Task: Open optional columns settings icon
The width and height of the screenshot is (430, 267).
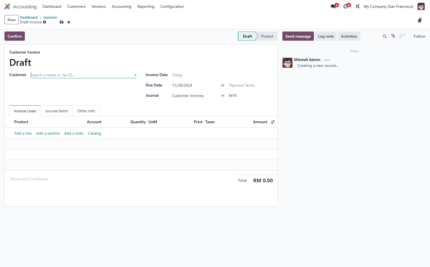Action: [x=273, y=122]
